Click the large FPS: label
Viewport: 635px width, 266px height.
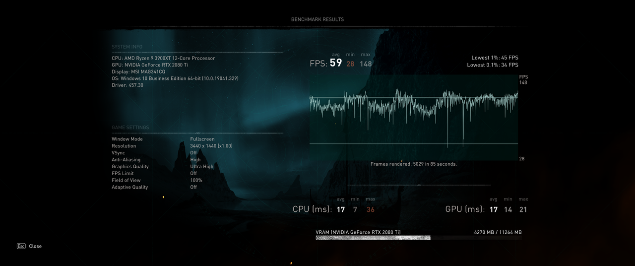[318, 64]
